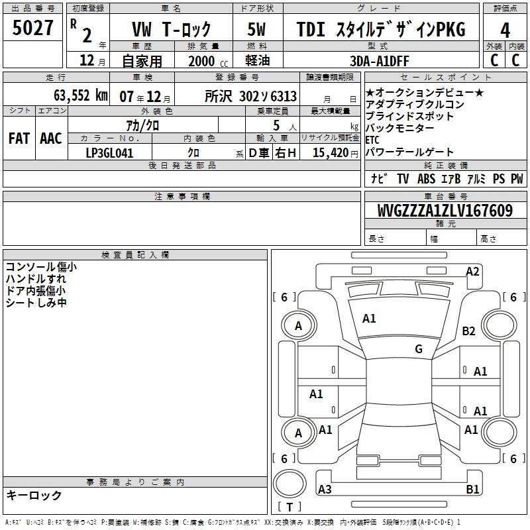Click the inspector note コンソール傷小

tap(41, 267)
